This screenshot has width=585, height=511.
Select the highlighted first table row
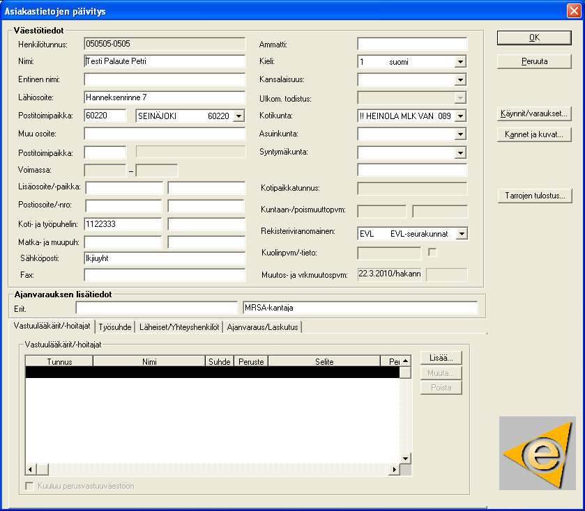click(213, 372)
